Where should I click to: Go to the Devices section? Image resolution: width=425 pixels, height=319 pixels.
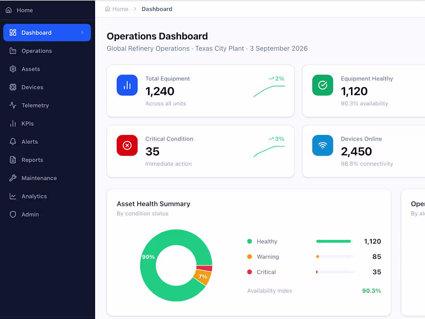click(47, 87)
